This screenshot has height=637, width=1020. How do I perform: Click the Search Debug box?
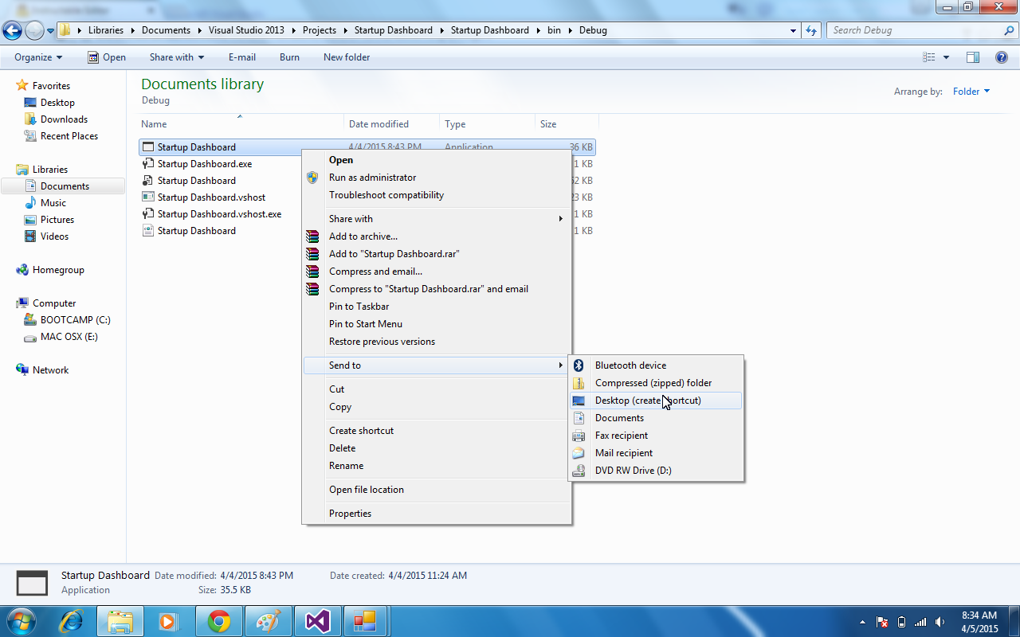pyautogui.click(x=920, y=30)
